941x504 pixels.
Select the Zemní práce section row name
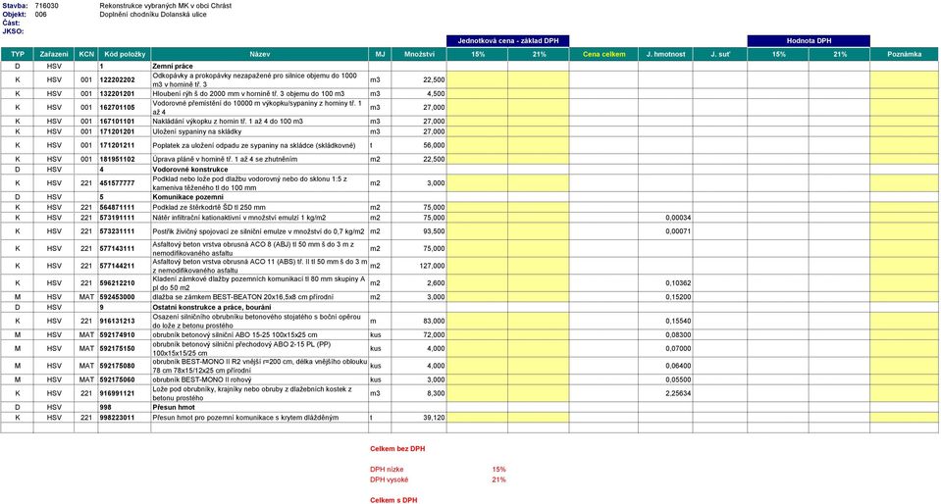pos(173,66)
